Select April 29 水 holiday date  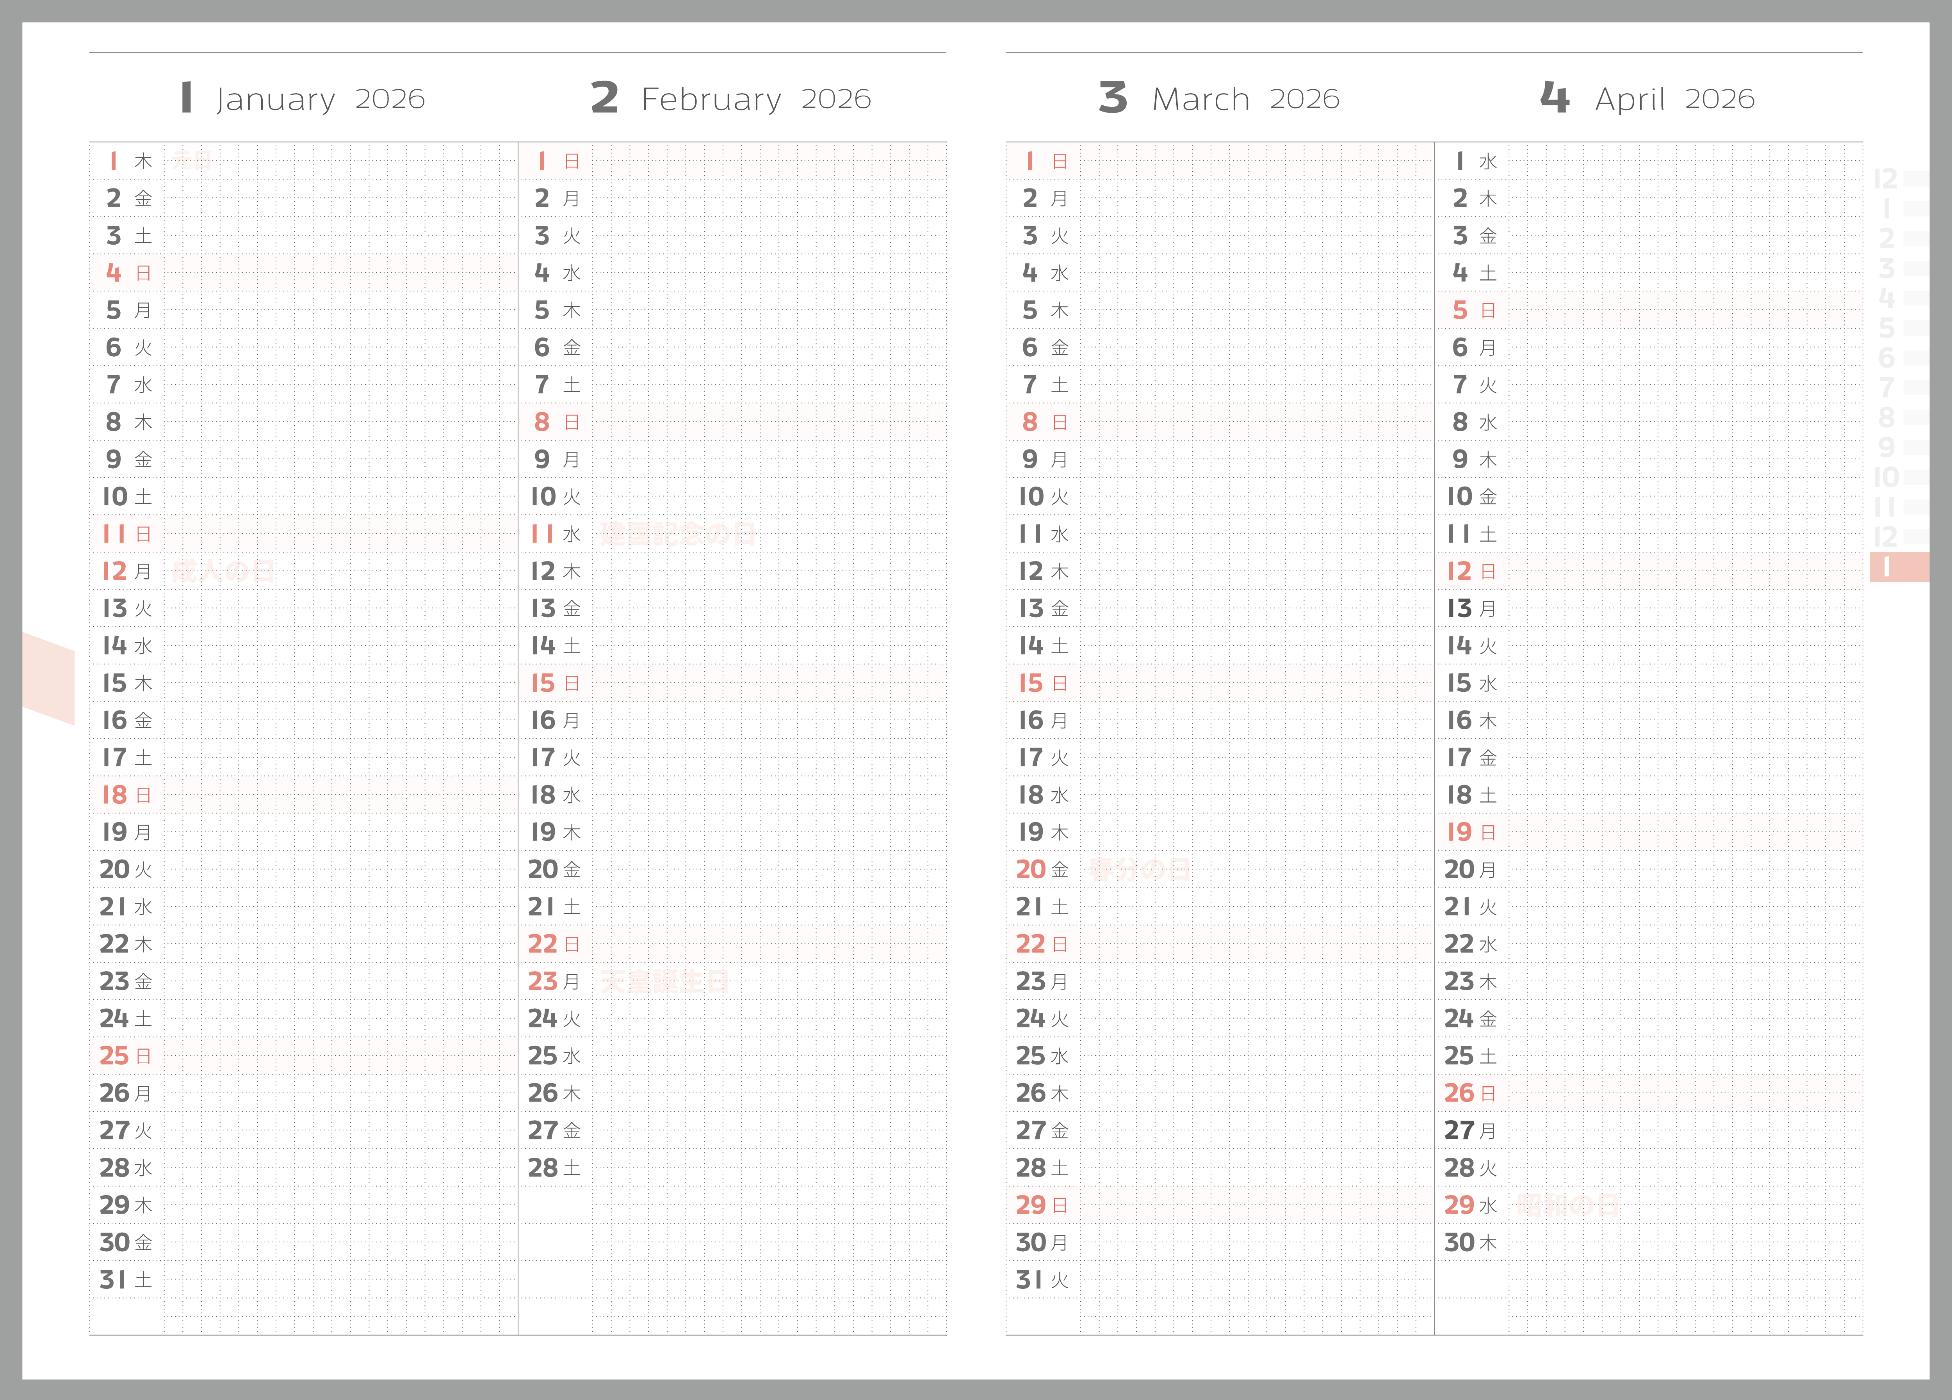tap(1472, 1205)
